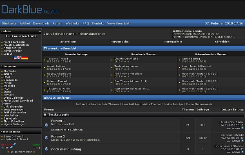Screen dimensions: 245x155
Task: Open the Newsübersicht menu item
Action: click(x=118, y=23)
